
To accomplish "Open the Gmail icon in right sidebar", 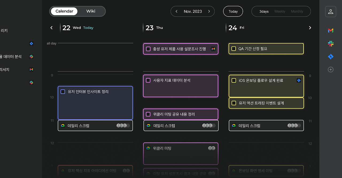I will [x=331, y=30].
